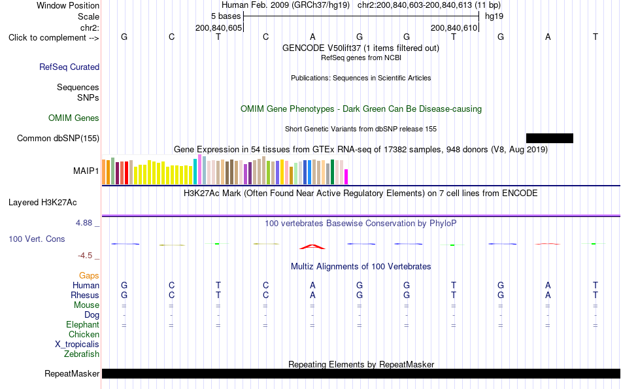Click the last T in the Rhesus row

tap(596, 295)
